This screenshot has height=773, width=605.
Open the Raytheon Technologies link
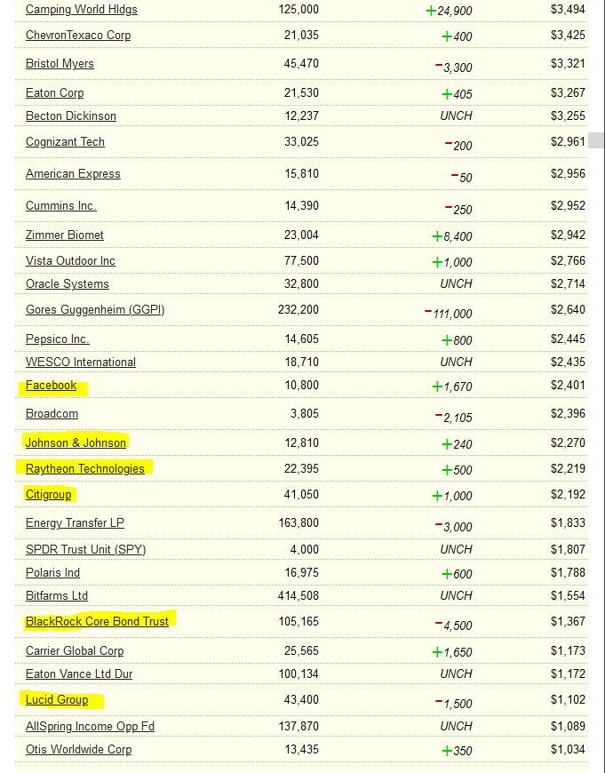pyautogui.click(x=85, y=469)
